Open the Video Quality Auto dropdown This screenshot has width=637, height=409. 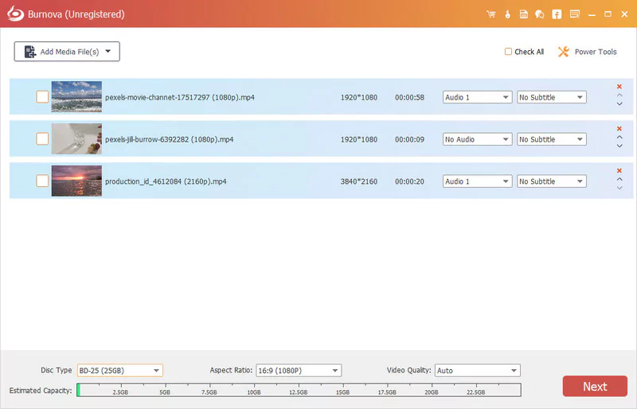[477, 371]
